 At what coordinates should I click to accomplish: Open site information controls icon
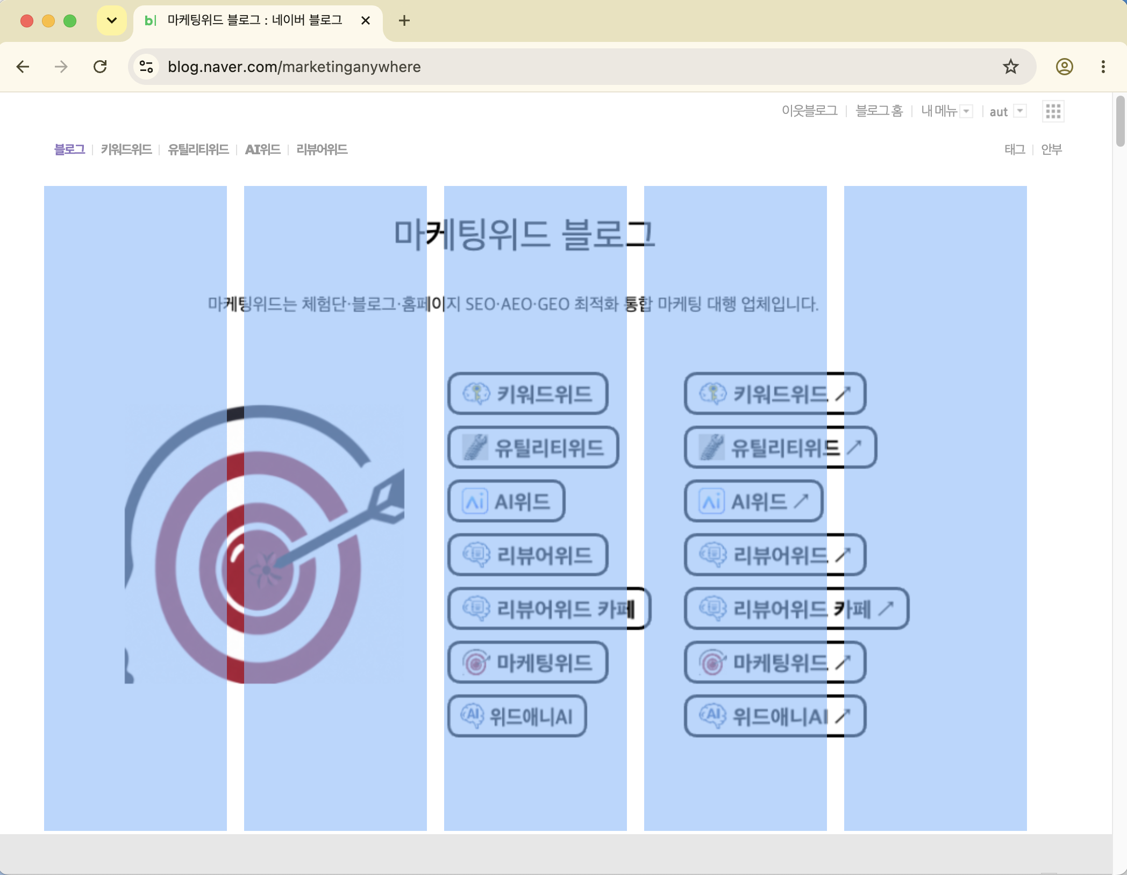point(146,67)
